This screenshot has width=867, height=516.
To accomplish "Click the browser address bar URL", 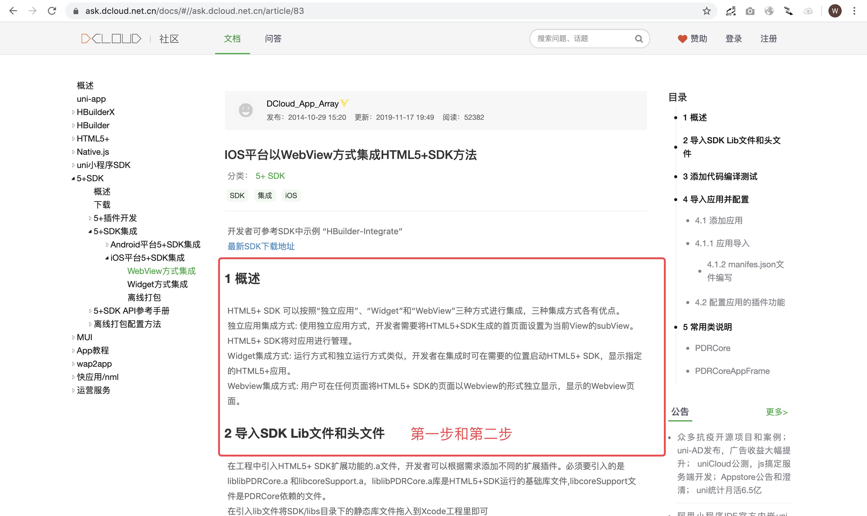I will coord(195,11).
